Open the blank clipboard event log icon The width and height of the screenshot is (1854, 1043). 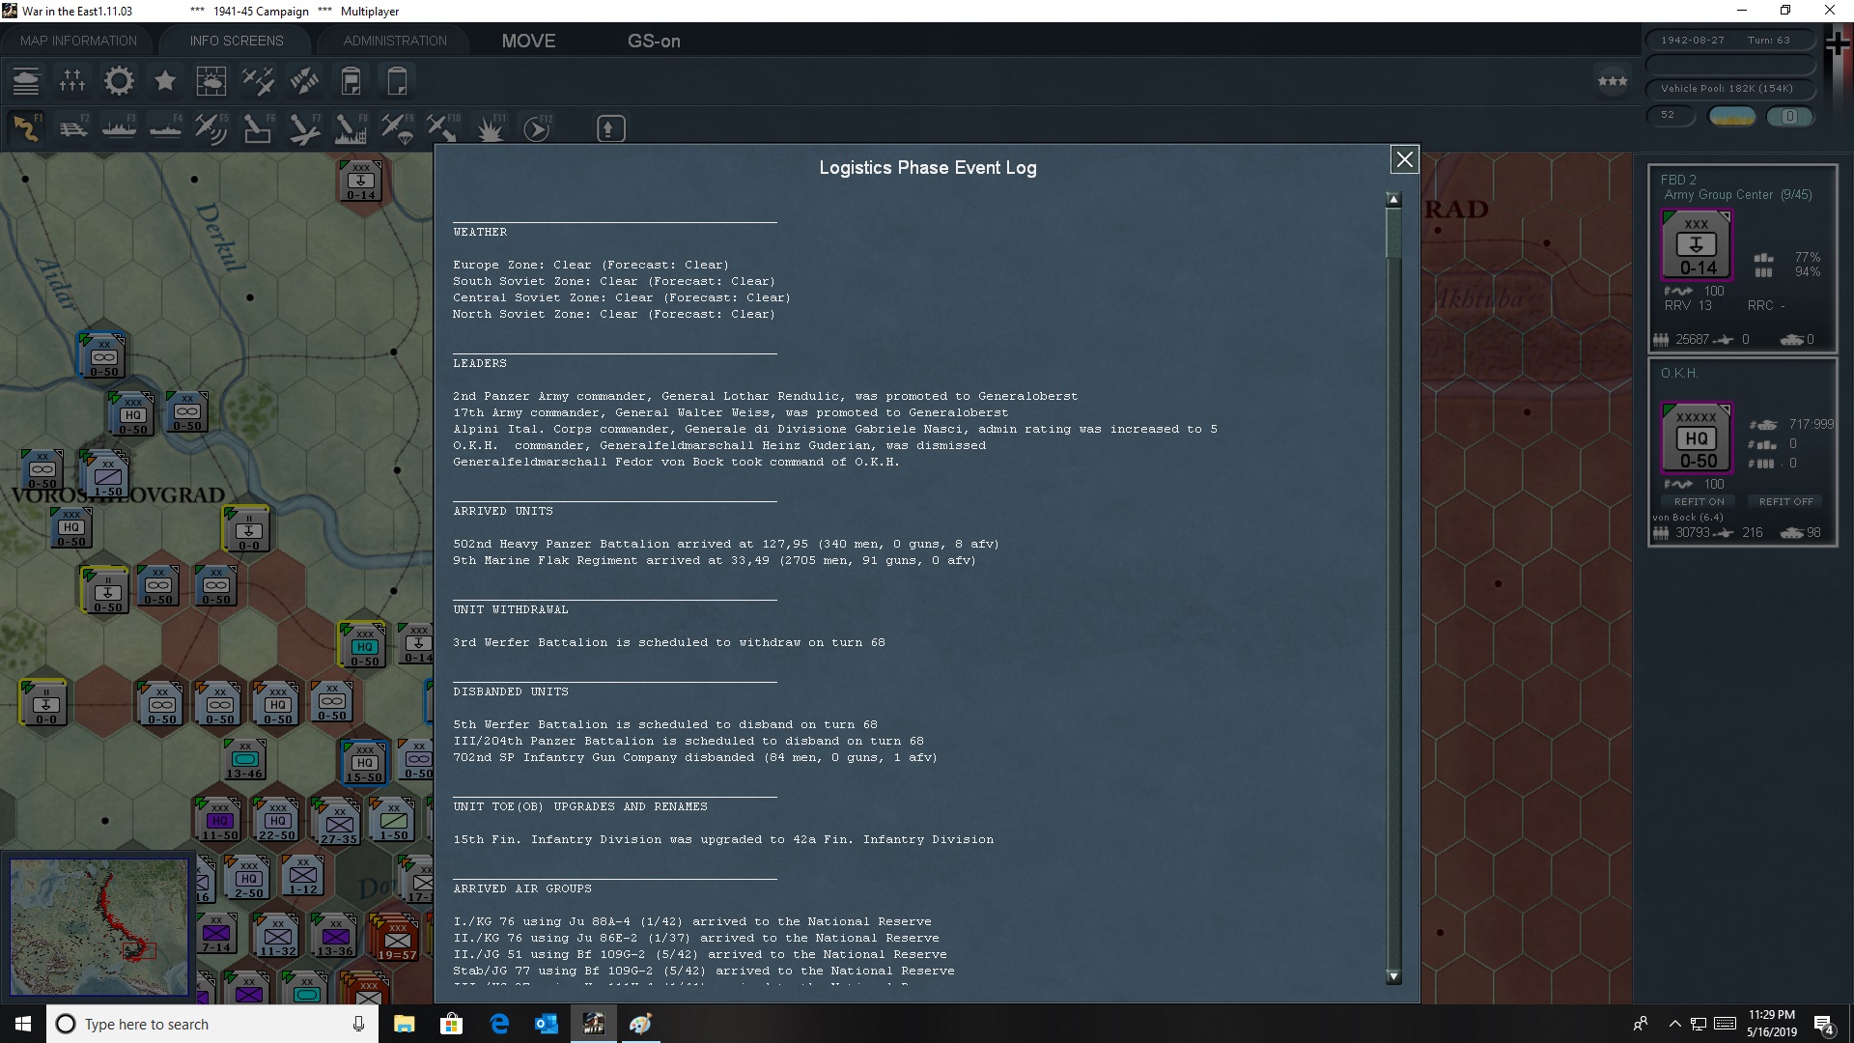click(397, 81)
